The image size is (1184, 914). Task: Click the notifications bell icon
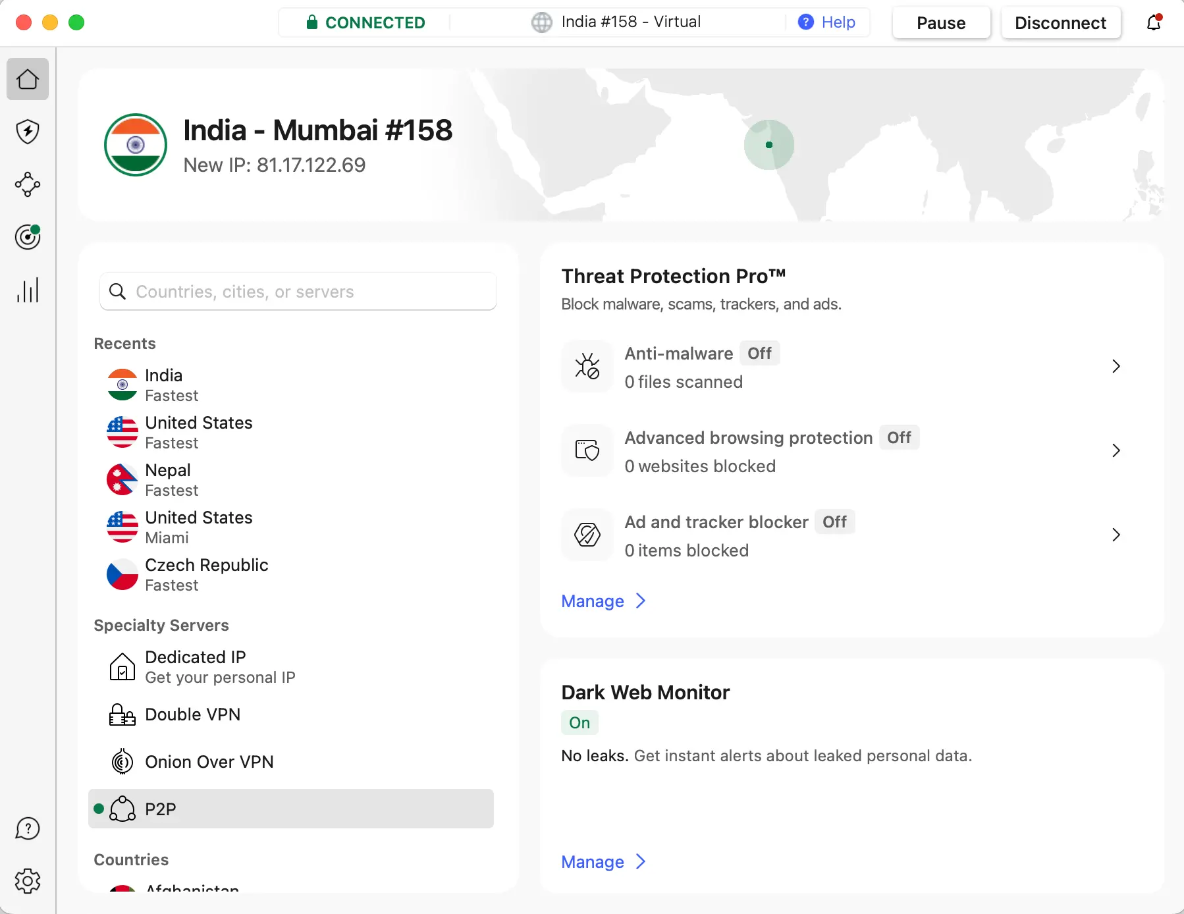point(1154,23)
